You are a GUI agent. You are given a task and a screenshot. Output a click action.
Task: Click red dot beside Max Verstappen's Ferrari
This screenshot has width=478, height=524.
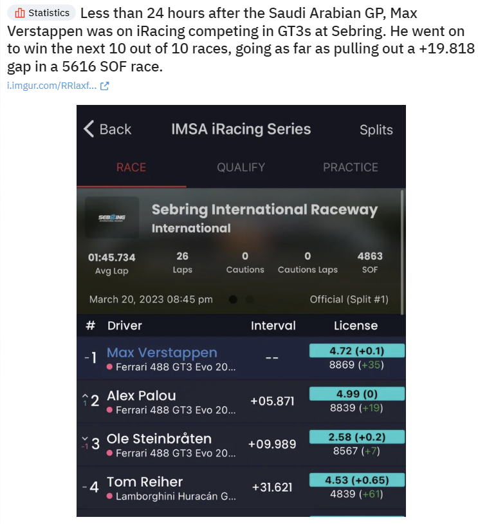click(109, 367)
